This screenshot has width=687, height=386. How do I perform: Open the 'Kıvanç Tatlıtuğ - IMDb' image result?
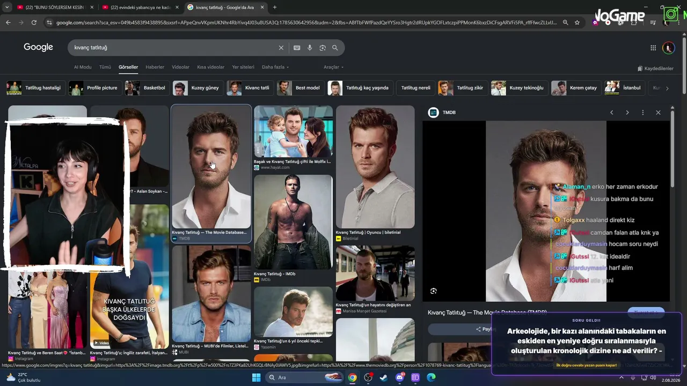coord(293,222)
